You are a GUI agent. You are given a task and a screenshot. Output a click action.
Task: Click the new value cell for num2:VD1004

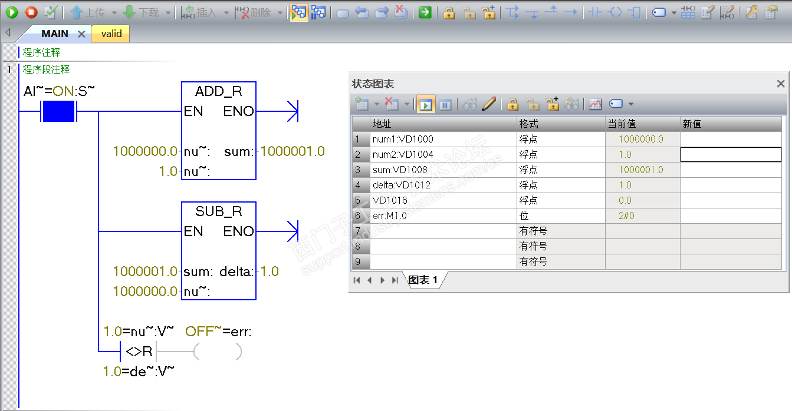pos(731,154)
